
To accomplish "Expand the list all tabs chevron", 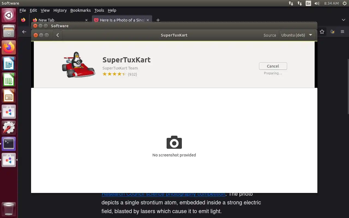I will pos(344,20).
